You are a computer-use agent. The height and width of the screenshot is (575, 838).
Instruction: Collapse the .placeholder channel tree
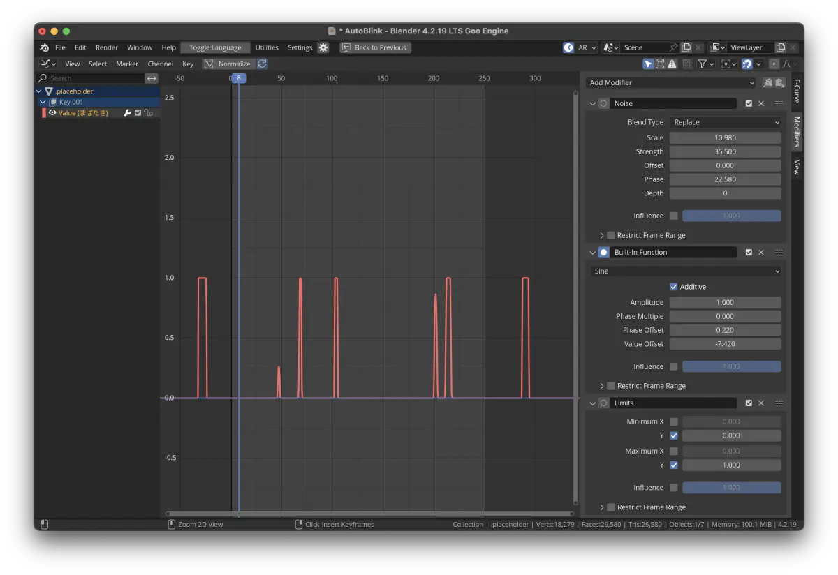[39, 91]
